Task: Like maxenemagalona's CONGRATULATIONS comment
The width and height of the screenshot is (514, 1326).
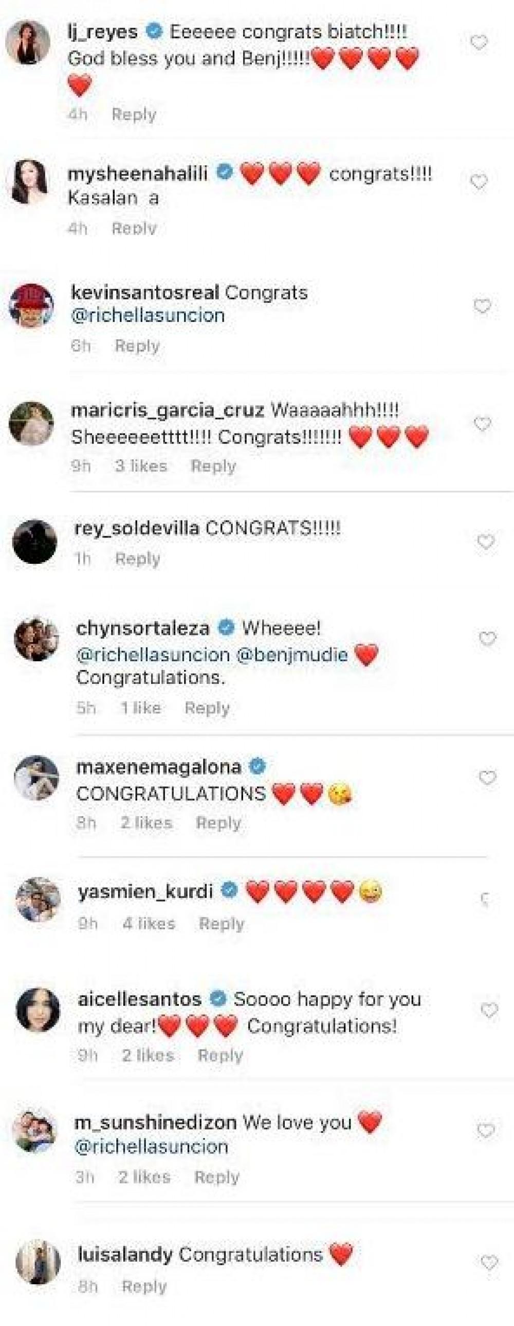Action: (487, 778)
